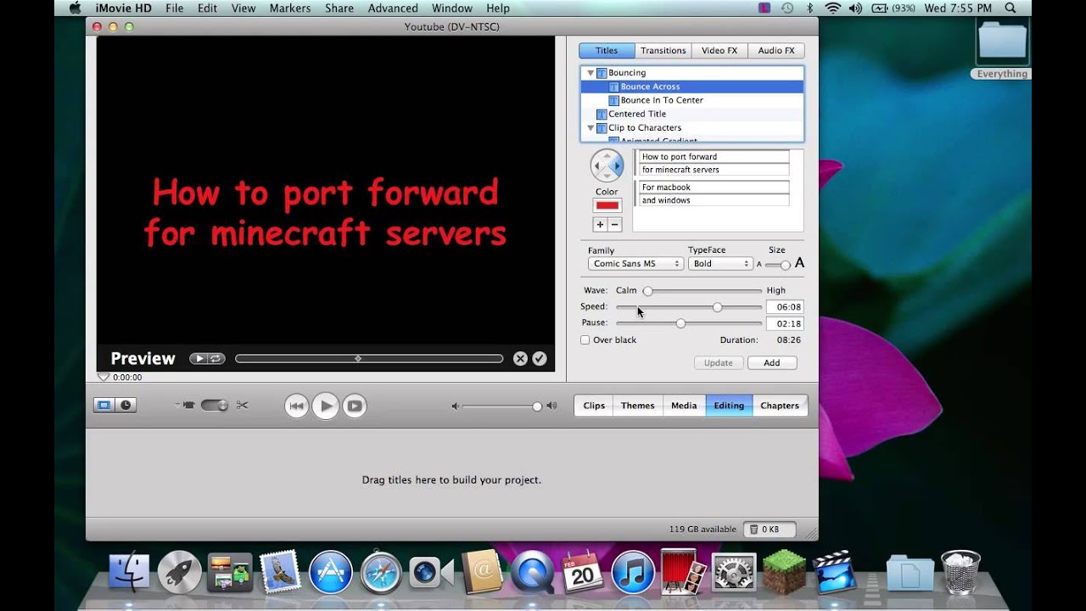Click the Update button

[719, 362]
